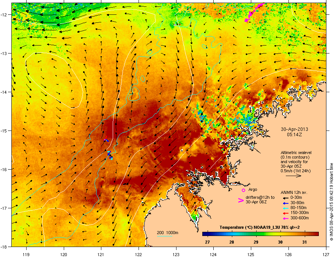Screen dimensions: 334x258
Task: Click the colorbar tick label 28
Action: pyautogui.click(x=232, y=242)
